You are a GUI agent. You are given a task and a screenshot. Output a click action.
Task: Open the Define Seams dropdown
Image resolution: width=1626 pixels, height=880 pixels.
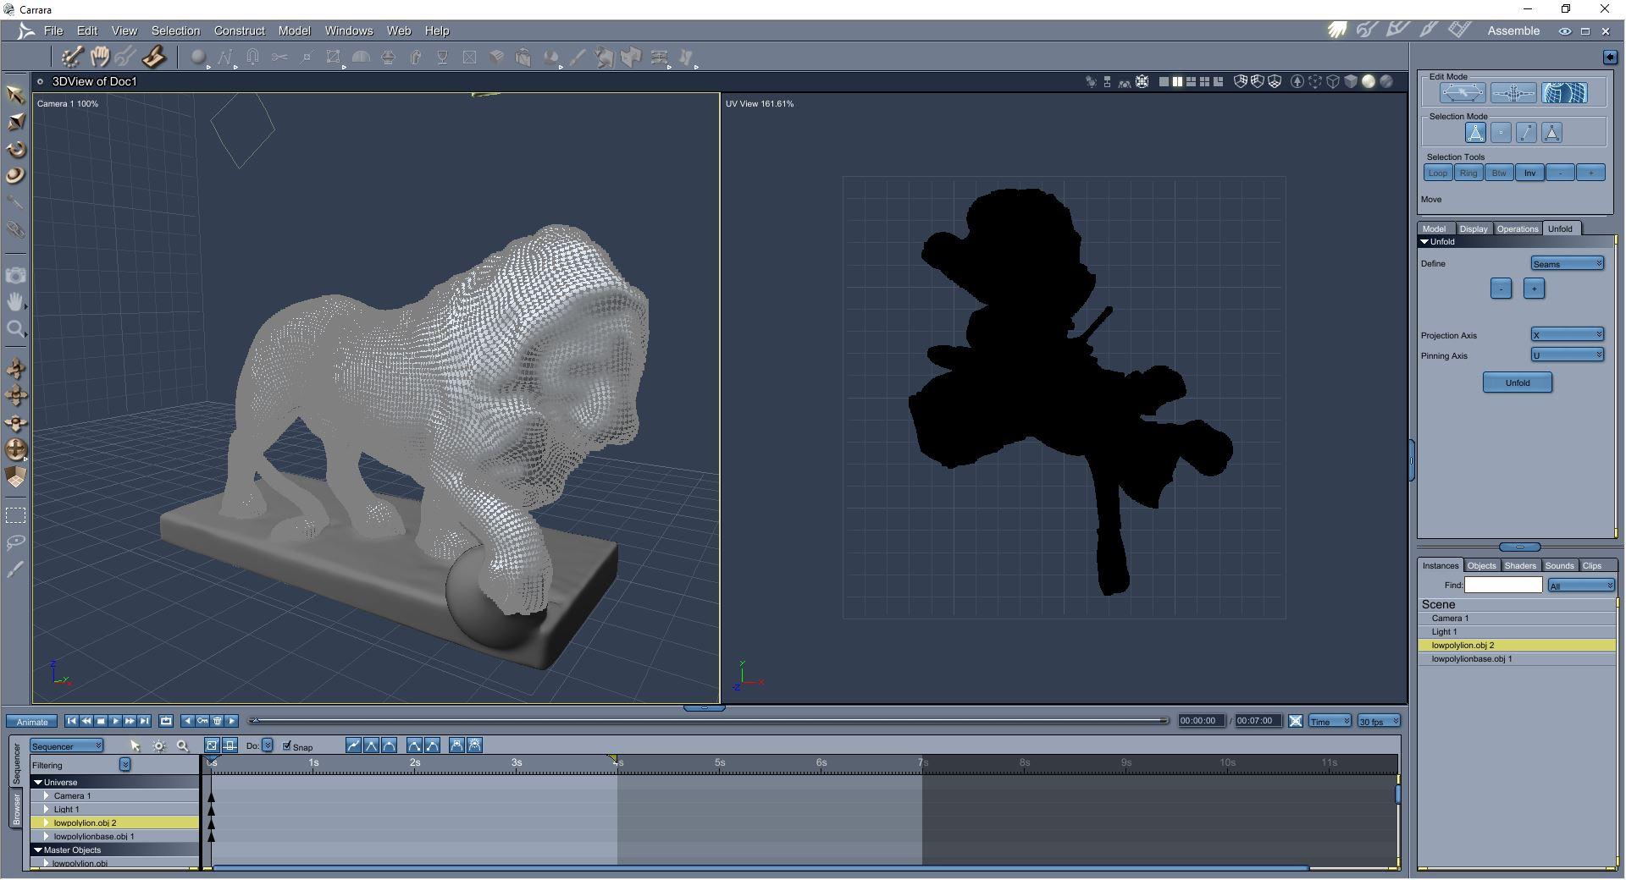tap(1567, 264)
